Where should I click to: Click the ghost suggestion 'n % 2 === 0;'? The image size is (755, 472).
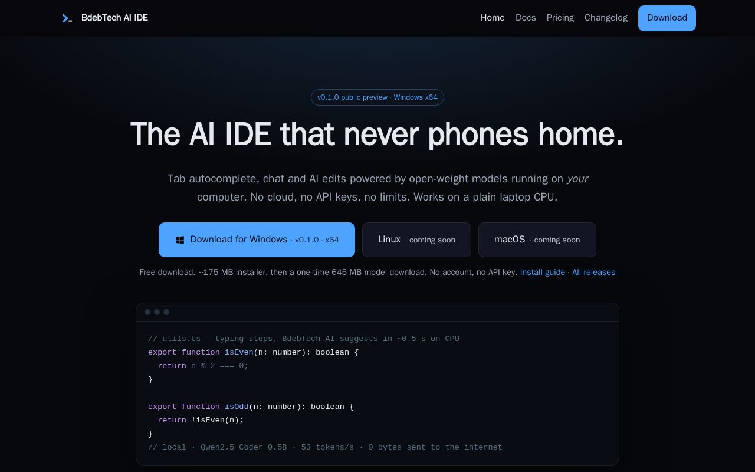tap(219, 366)
